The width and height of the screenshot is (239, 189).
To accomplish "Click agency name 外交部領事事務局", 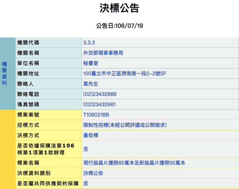I will [103, 53].
